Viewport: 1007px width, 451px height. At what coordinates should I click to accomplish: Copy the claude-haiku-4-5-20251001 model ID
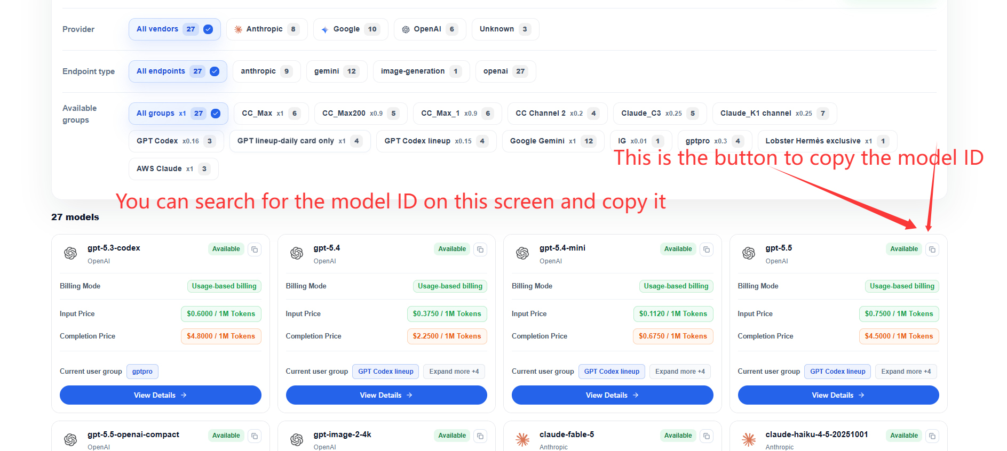(932, 436)
